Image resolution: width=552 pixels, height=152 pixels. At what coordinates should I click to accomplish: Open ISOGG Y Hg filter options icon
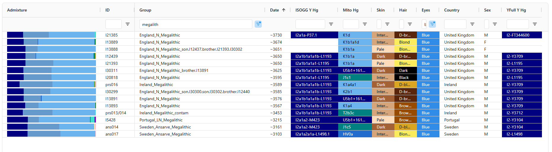(331, 24)
